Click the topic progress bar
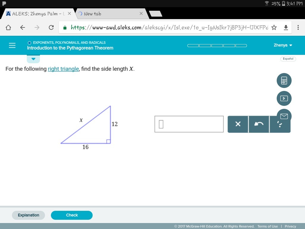This screenshot has height=229, width=305. pyautogui.click(x=217, y=46)
